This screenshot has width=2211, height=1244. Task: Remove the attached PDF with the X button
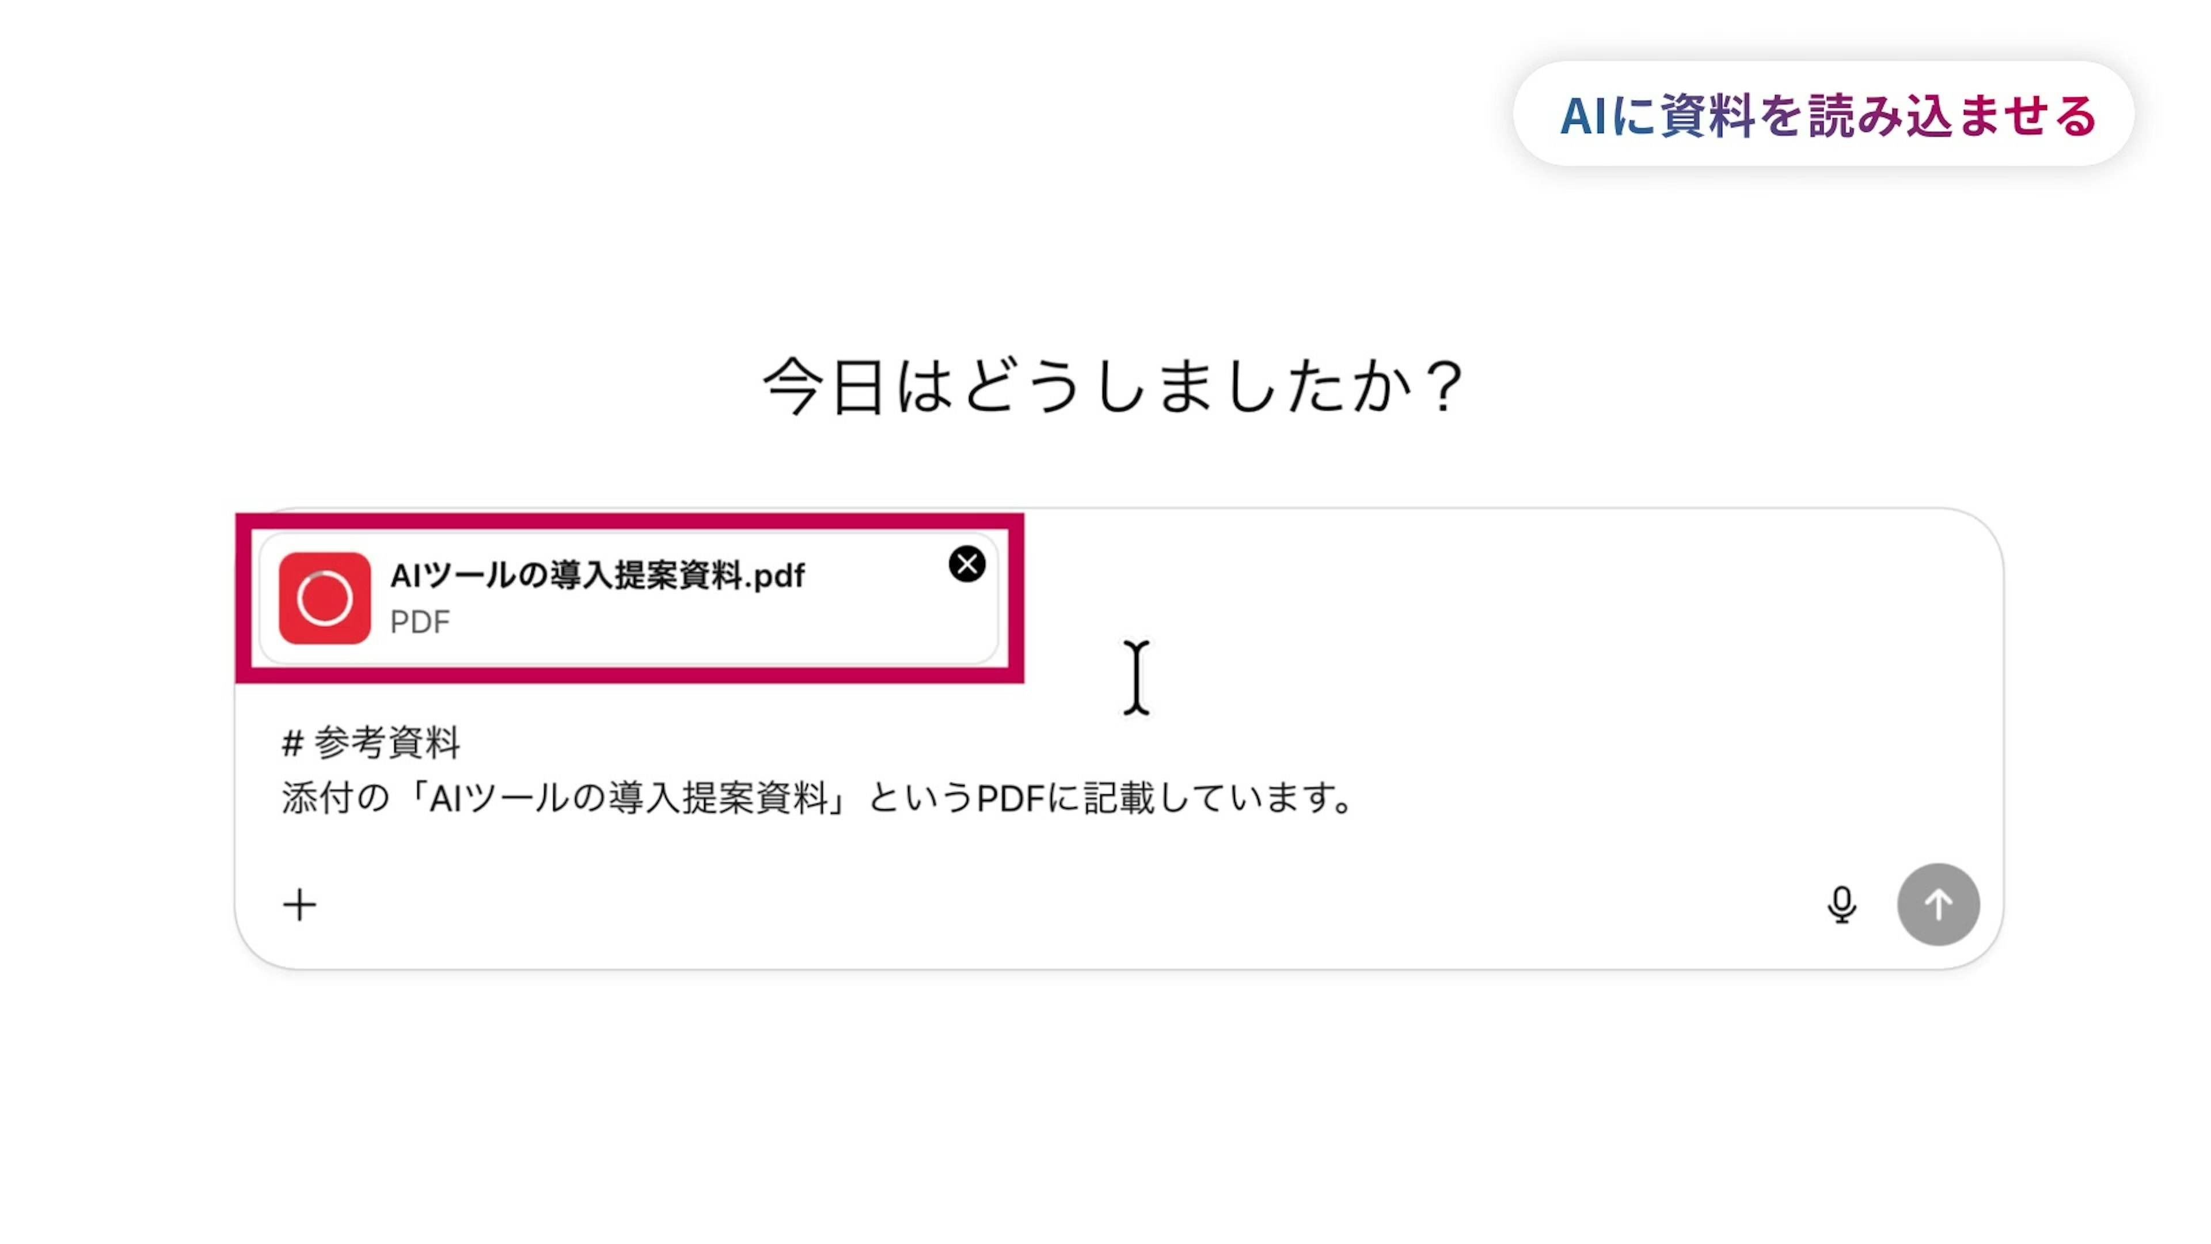tap(967, 564)
